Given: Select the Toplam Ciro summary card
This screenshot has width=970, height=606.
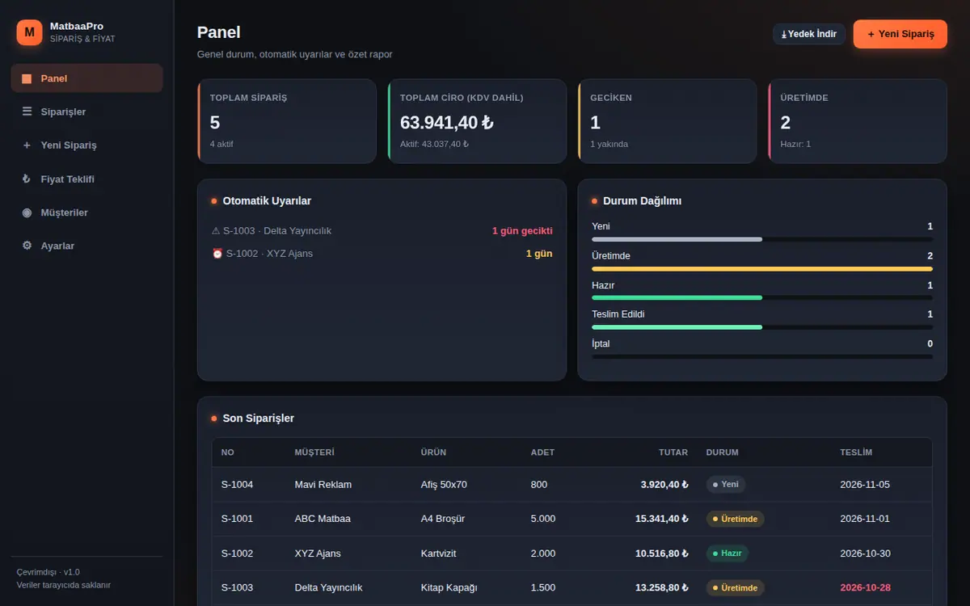Looking at the screenshot, I should tap(477, 121).
